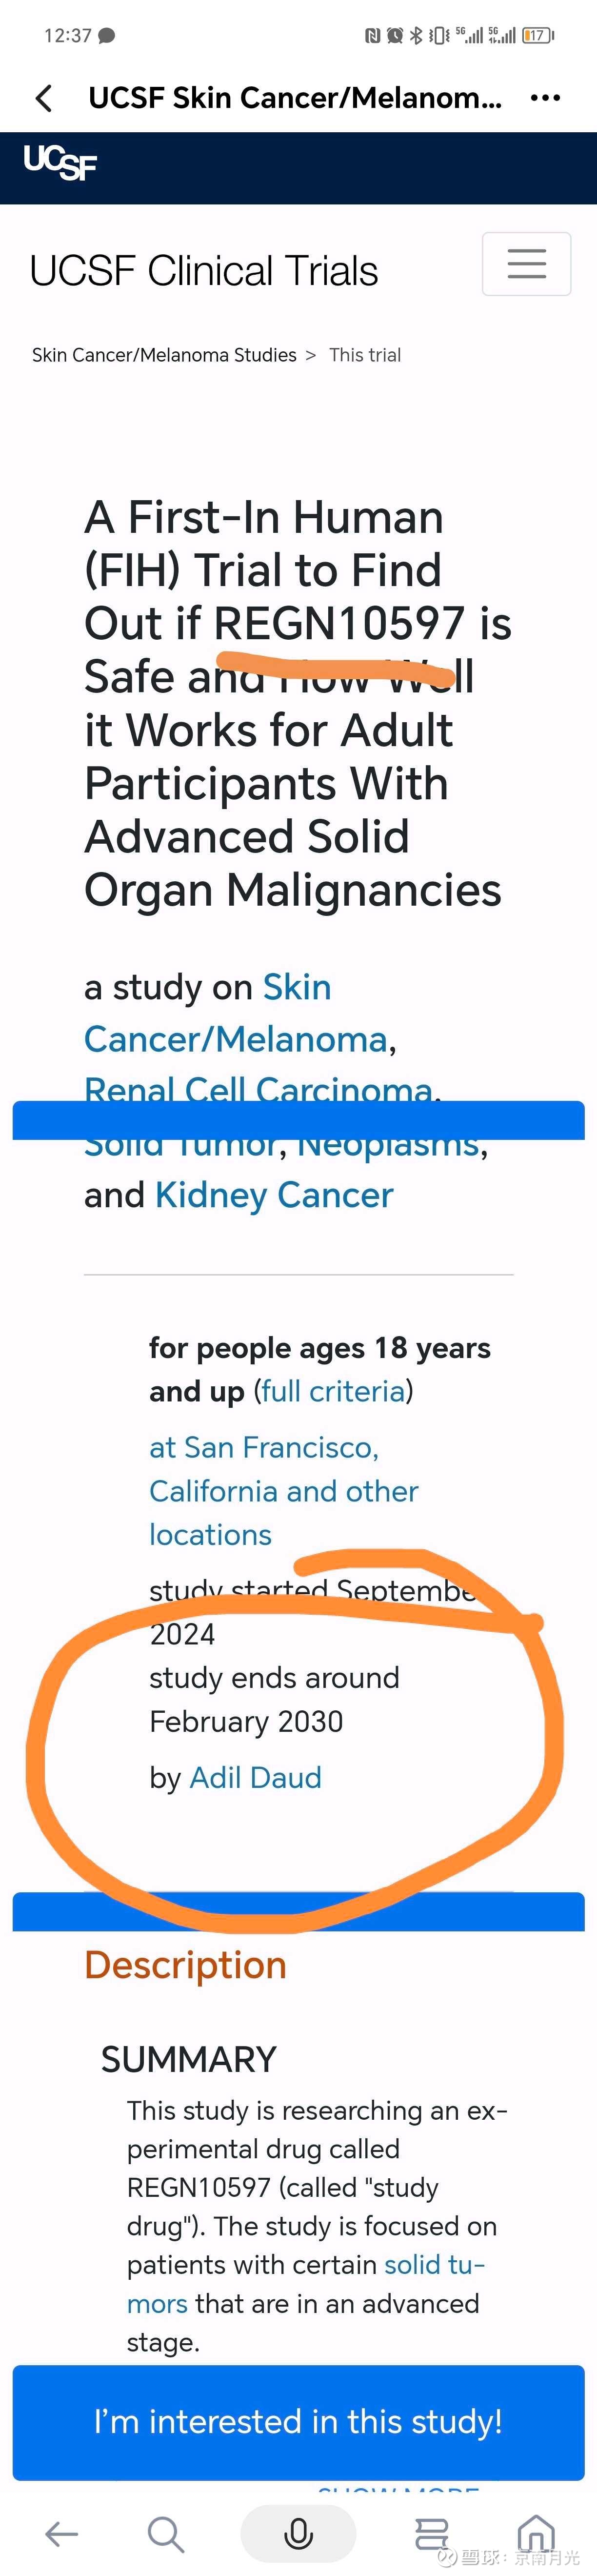Screen dimensions: 597x2576
Task: Tap the search magnifier in bottom bar
Action: 165,2533
